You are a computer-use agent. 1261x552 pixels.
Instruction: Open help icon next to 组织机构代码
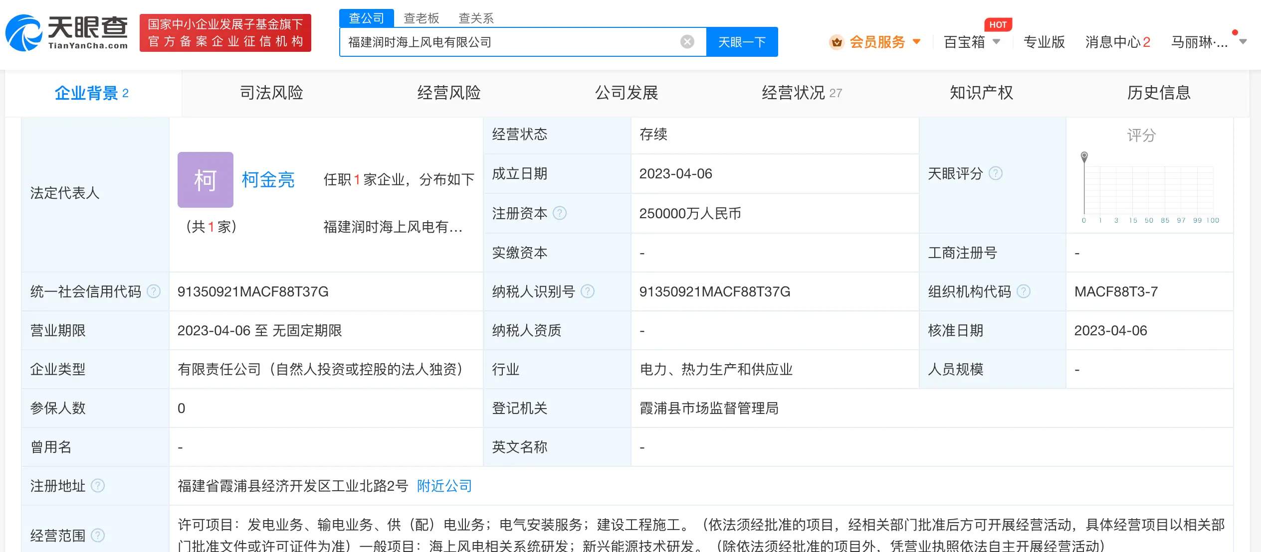1024,291
